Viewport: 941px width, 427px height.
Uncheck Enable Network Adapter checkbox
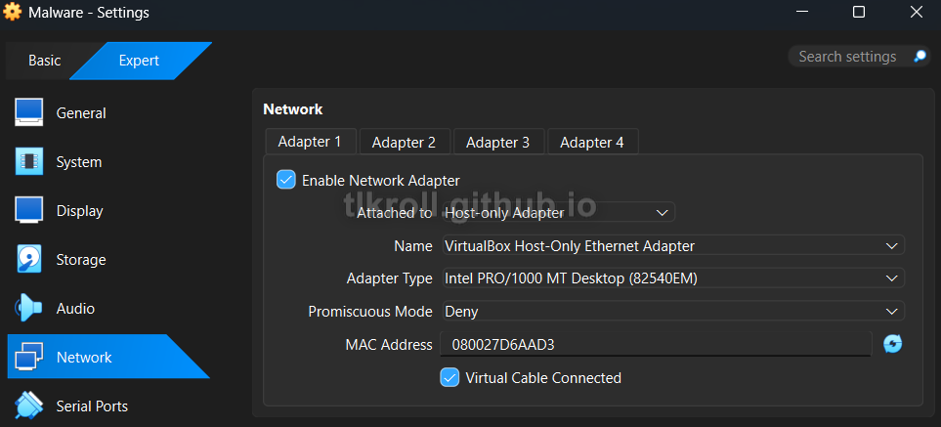point(286,180)
